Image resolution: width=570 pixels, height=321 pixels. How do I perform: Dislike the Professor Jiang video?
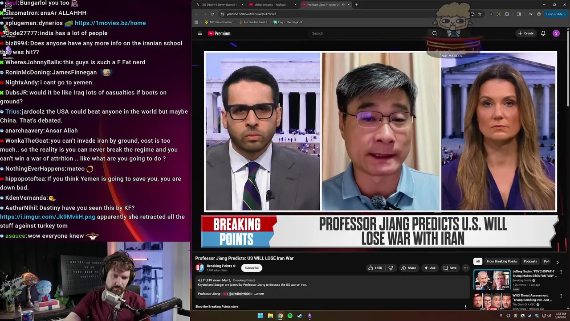(391, 268)
